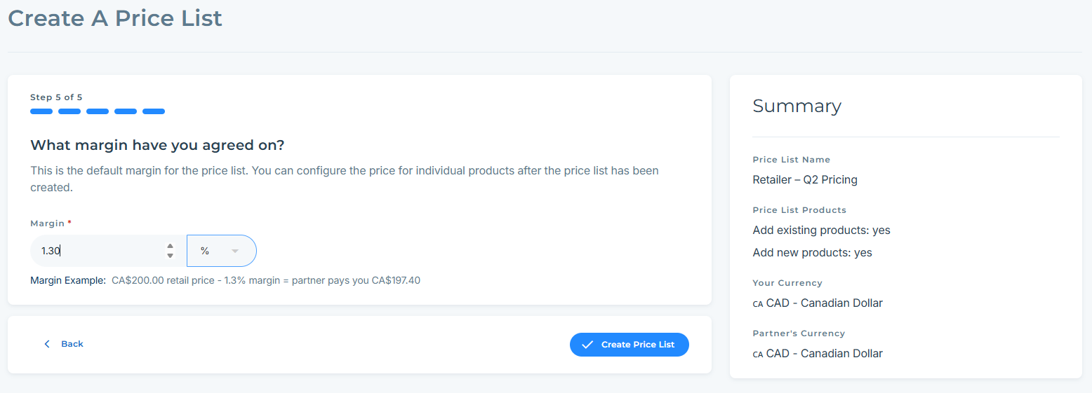
Task: Select the fifth step progress segment
Action: coord(154,111)
